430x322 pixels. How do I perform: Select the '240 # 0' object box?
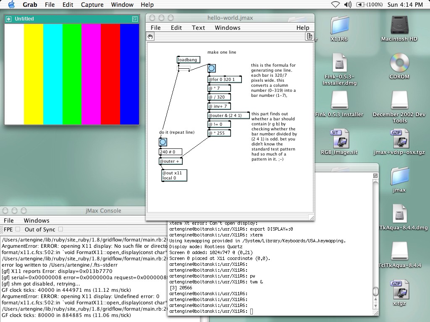pyautogui.click(x=170, y=152)
